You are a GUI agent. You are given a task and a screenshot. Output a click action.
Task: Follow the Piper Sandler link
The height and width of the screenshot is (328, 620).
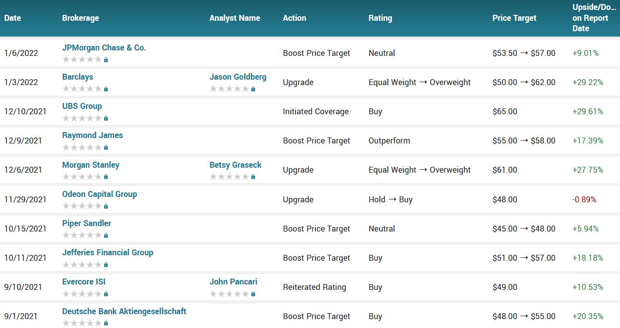[x=87, y=224]
